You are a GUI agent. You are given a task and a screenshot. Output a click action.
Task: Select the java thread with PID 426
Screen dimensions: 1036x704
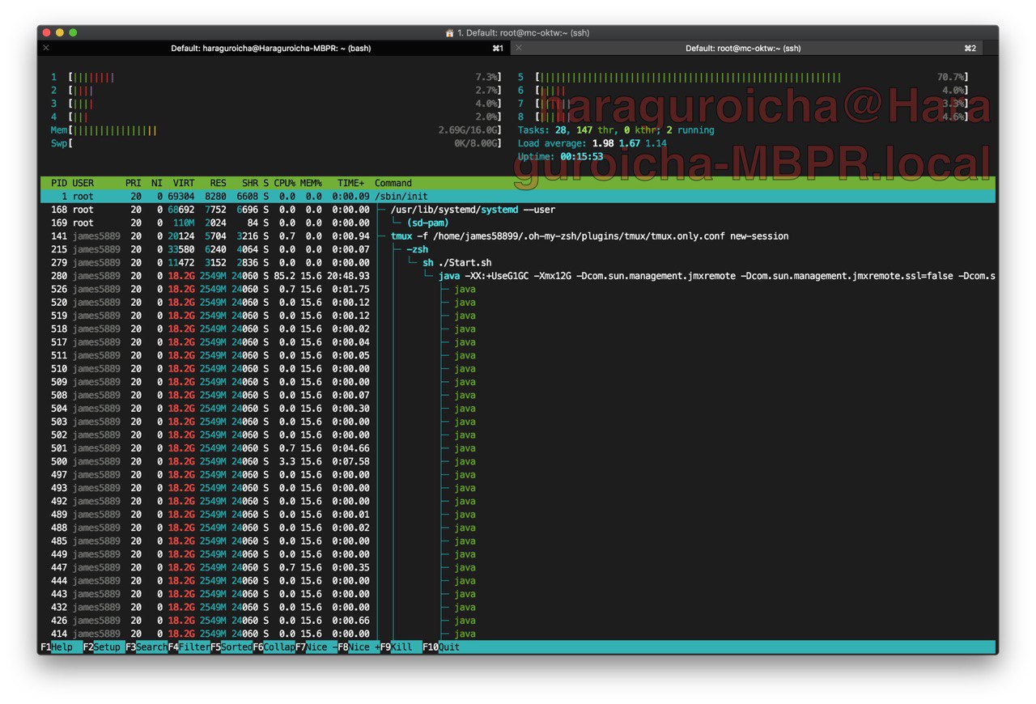[x=518, y=621]
